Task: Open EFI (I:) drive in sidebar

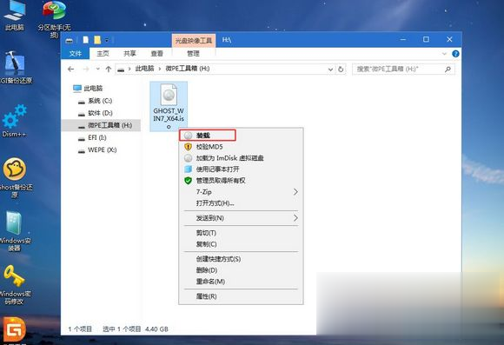Action: (97, 137)
